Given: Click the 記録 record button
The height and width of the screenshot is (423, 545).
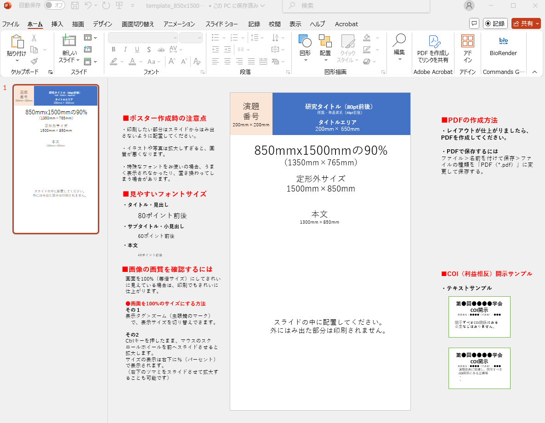Looking at the screenshot, I should tap(495, 23).
